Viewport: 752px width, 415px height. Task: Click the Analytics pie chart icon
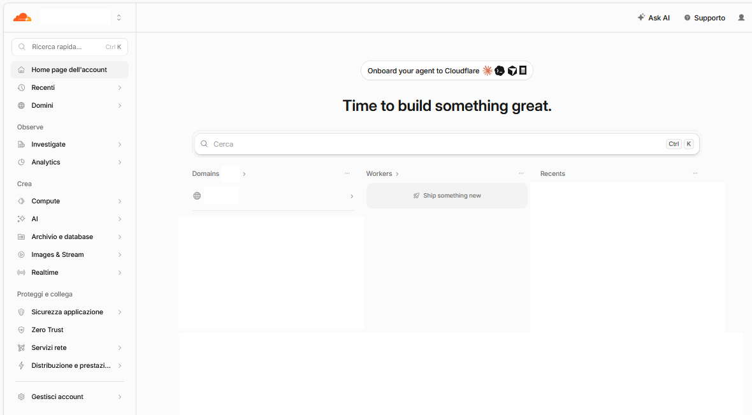point(21,162)
